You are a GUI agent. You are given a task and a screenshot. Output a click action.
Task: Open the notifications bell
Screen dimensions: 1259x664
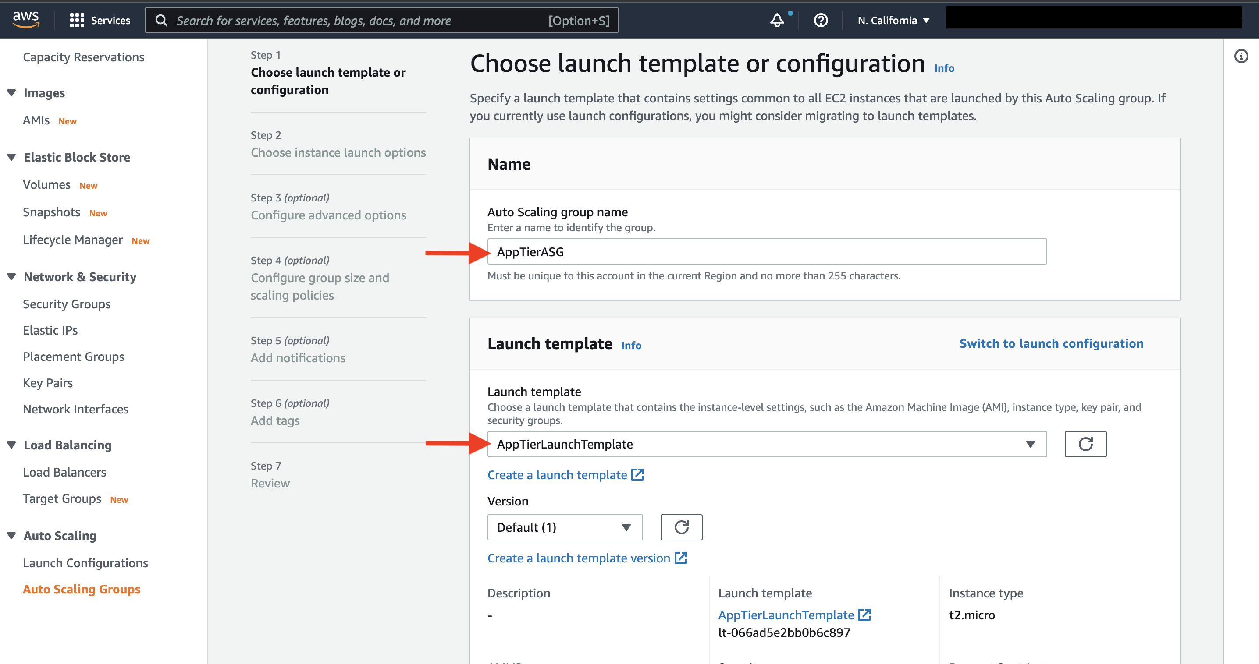pos(777,20)
